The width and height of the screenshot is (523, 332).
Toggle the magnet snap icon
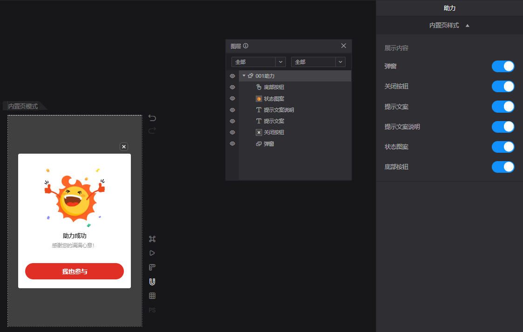pyautogui.click(x=152, y=282)
